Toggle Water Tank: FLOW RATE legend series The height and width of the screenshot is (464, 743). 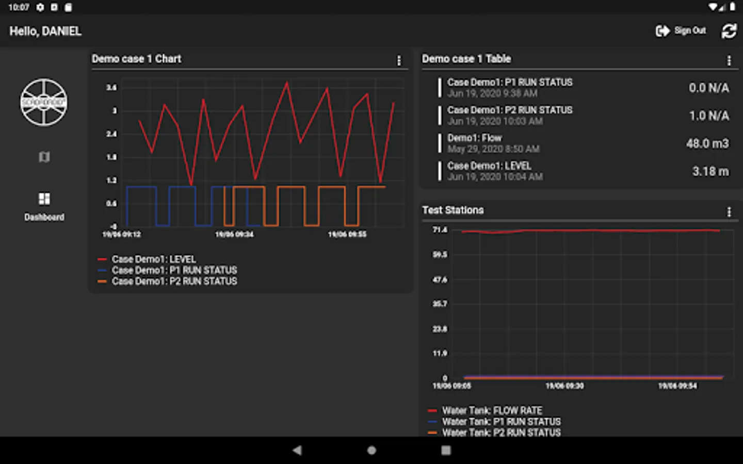click(485, 410)
